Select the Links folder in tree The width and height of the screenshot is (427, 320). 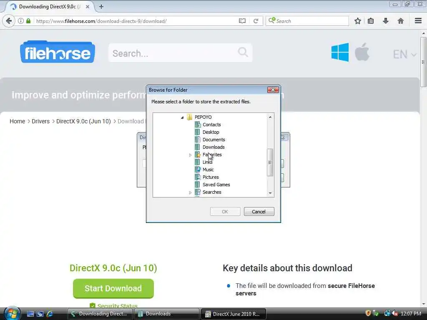[x=207, y=162]
